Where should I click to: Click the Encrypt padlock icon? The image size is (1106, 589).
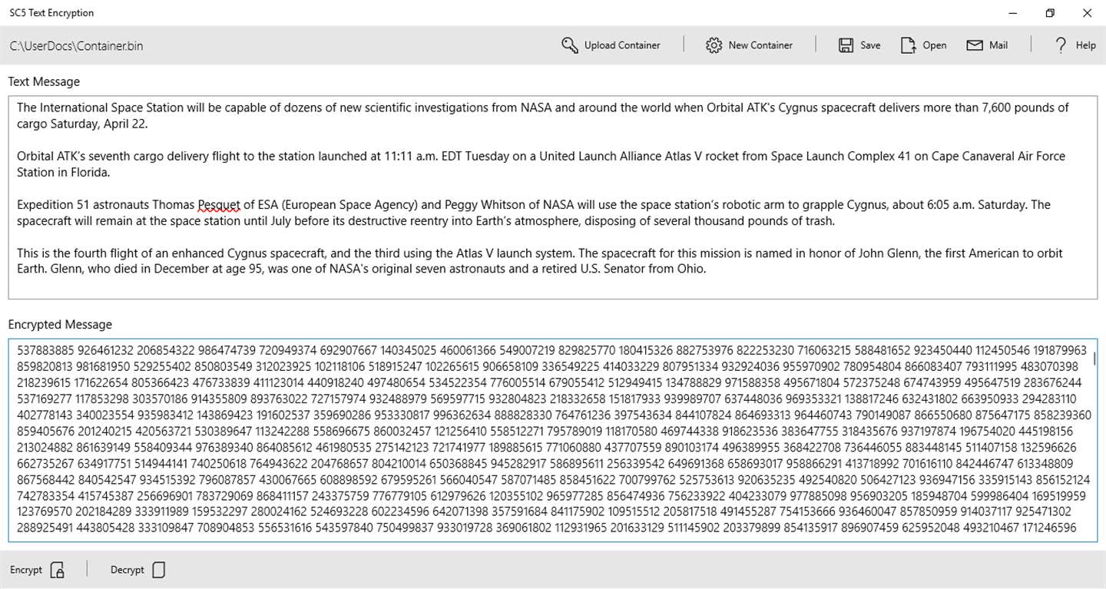point(58,570)
